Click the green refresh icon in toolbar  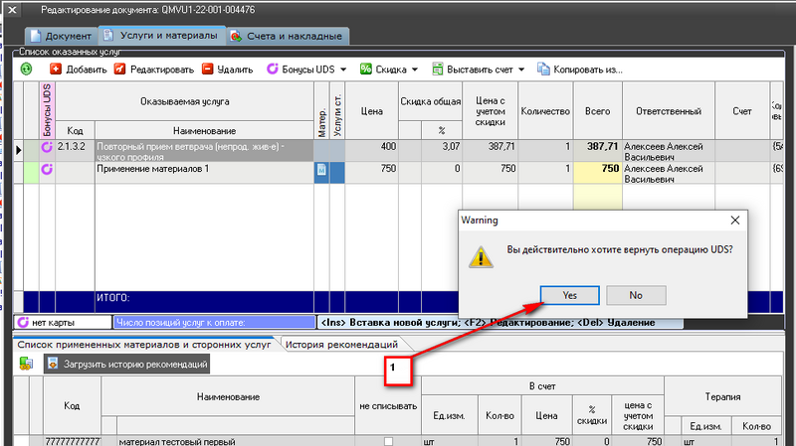point(26,70)
